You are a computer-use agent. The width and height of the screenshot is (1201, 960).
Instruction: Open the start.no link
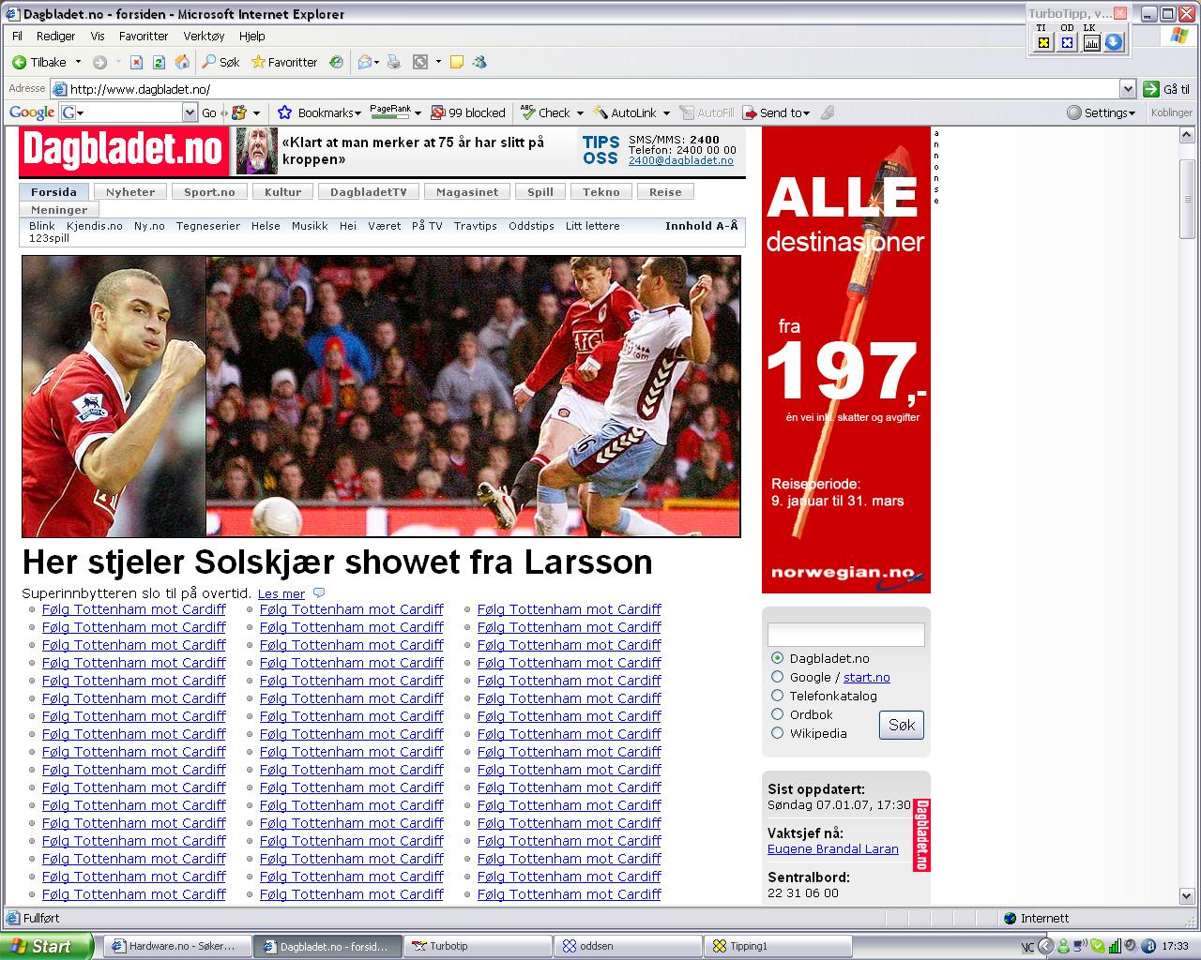pyautogui.click(x=867, y=677)
